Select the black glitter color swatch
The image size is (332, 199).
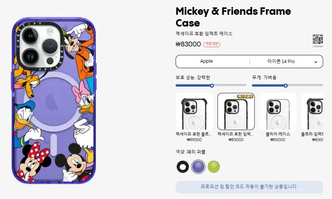183,167
